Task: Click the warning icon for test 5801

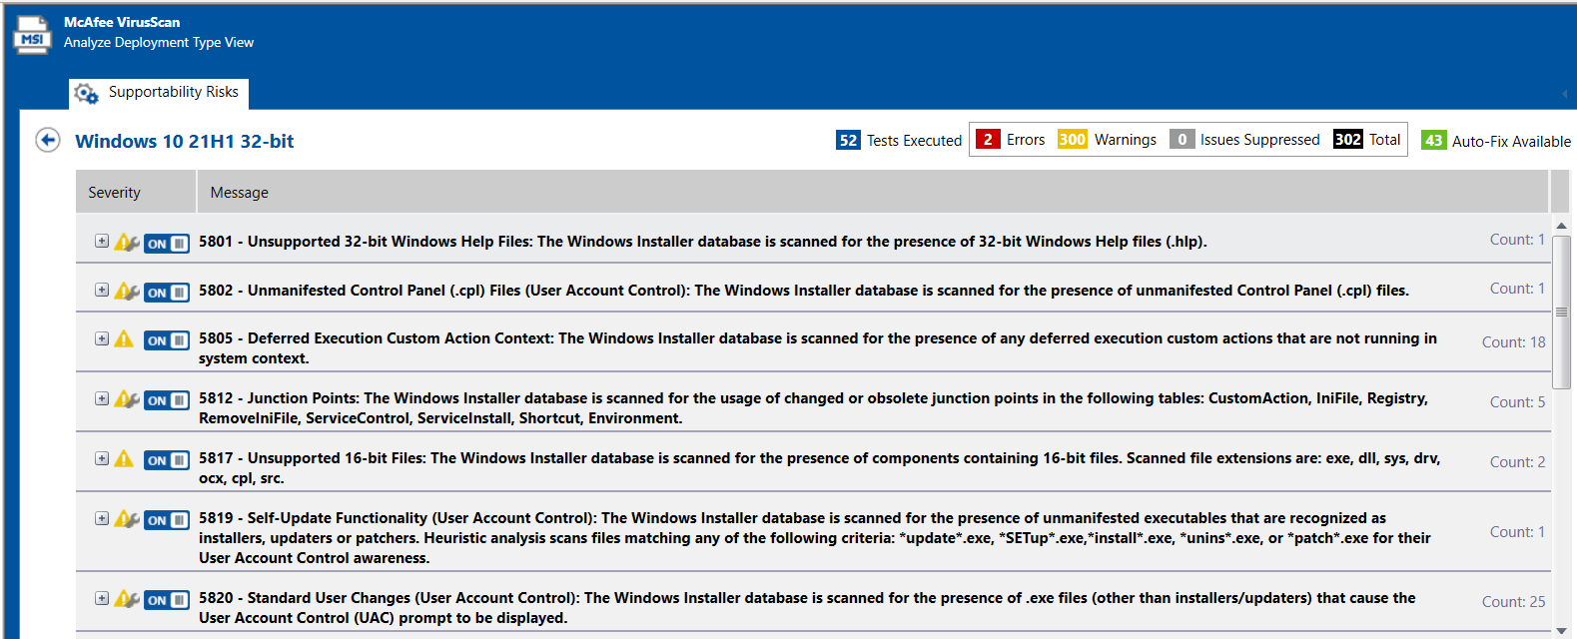Action: click(x=126, y=242)
